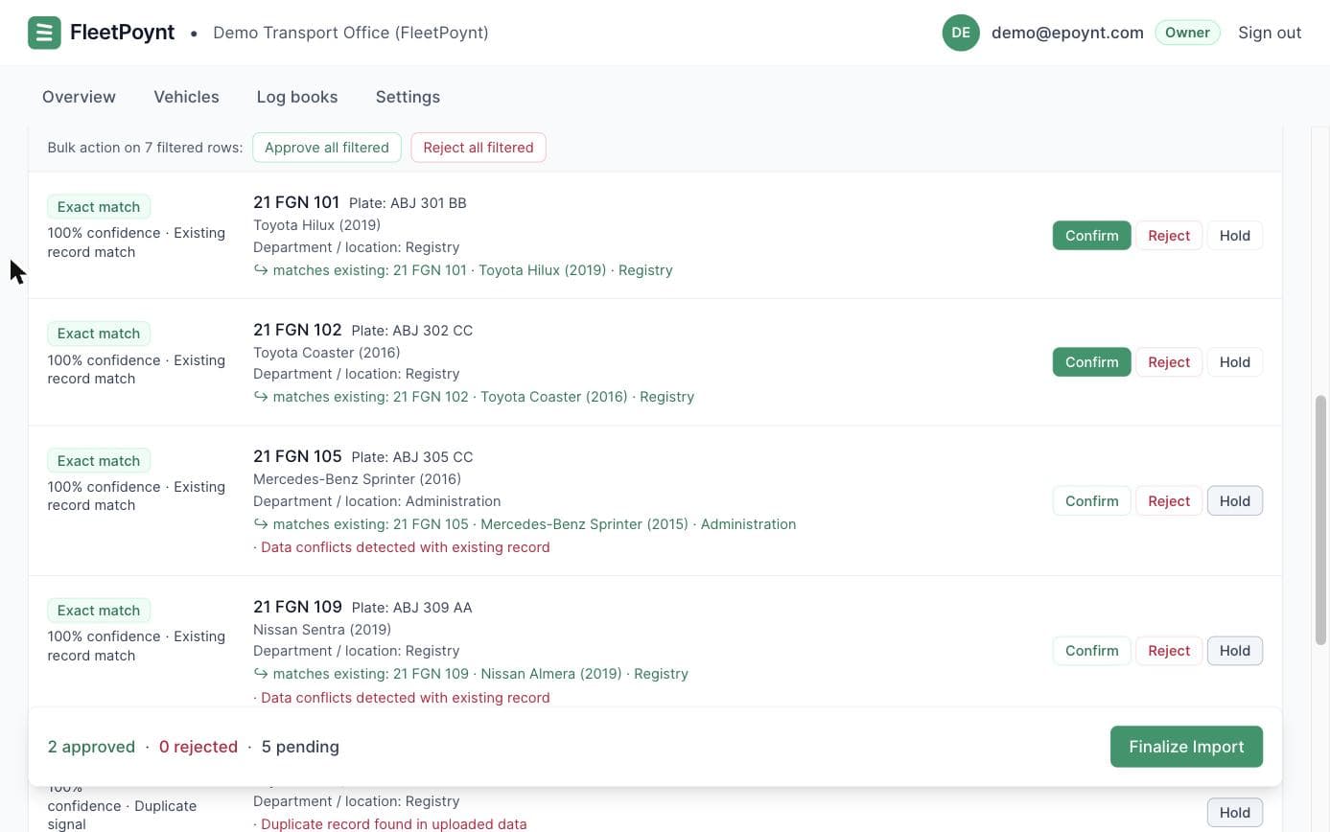Open the Overview tab
1330x832 pixels.
79,97
